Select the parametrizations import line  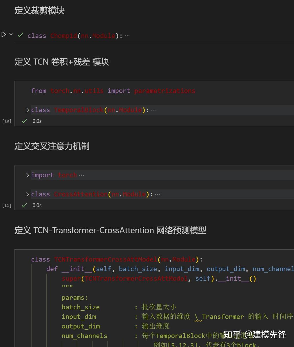(113, 91)
